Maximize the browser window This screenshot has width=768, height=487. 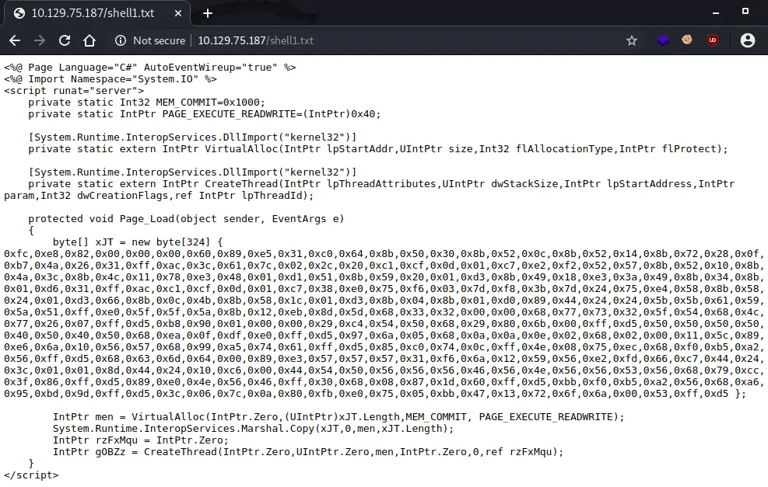coord(745,11)
